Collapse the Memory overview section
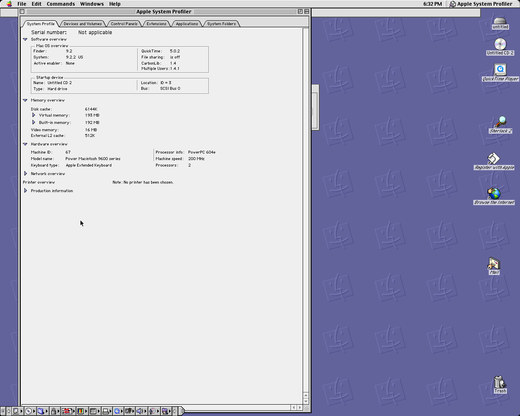This screenshot has height=416, width=520. pyautogui.click(x=25, y=100)
